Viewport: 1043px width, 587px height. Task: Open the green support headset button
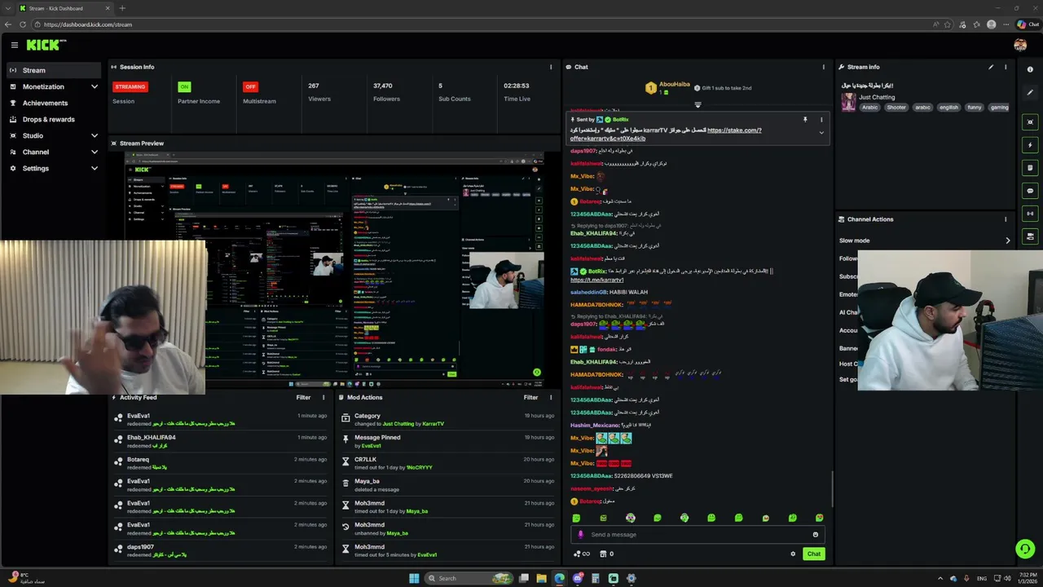(x=1025, y=549)
